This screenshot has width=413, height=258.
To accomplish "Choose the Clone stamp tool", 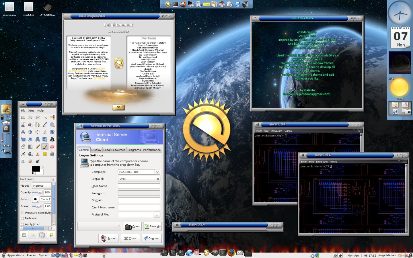I will 38,154.
